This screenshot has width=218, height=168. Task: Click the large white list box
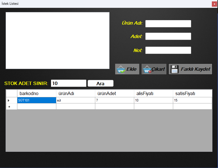(57, 41)
